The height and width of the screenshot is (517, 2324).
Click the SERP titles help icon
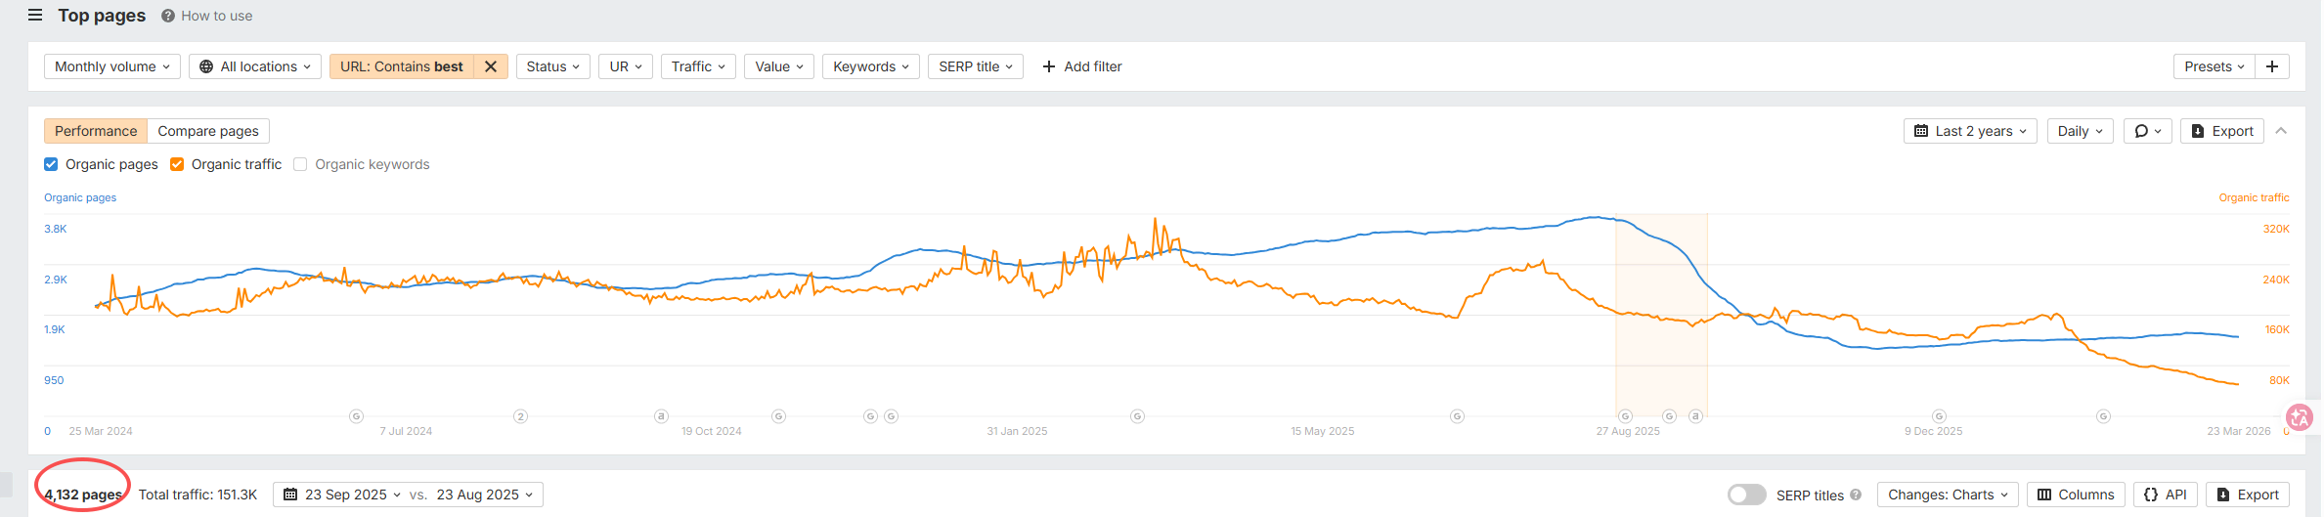pos(1856,495)
